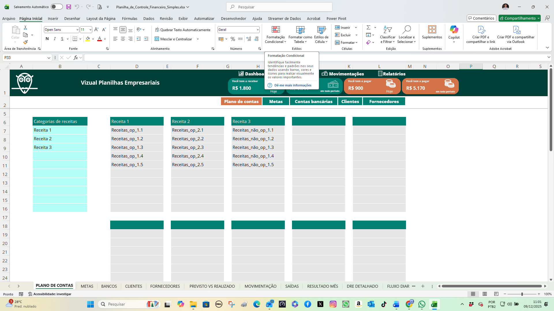Open Mesclar e Centralizar dropdown arrow

(x=198, y=39)
